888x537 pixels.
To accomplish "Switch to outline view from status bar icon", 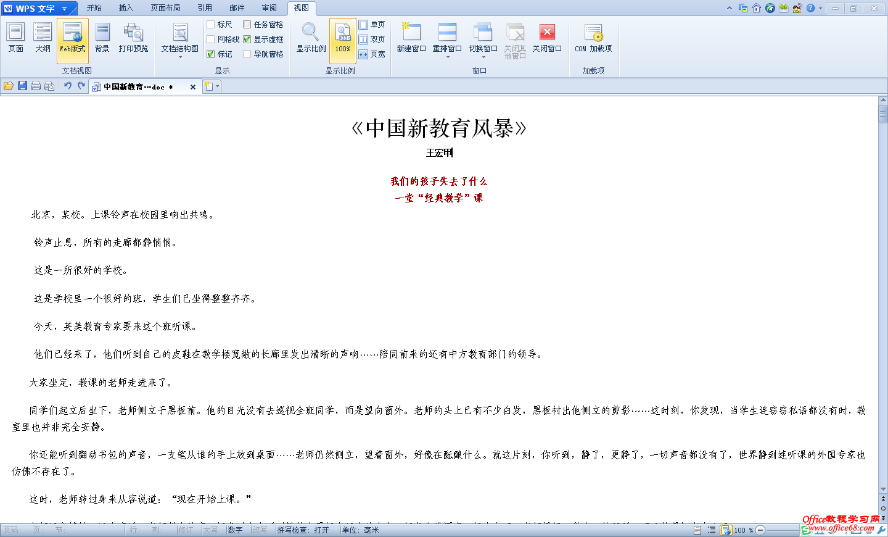I will click(x=712, y=530).
